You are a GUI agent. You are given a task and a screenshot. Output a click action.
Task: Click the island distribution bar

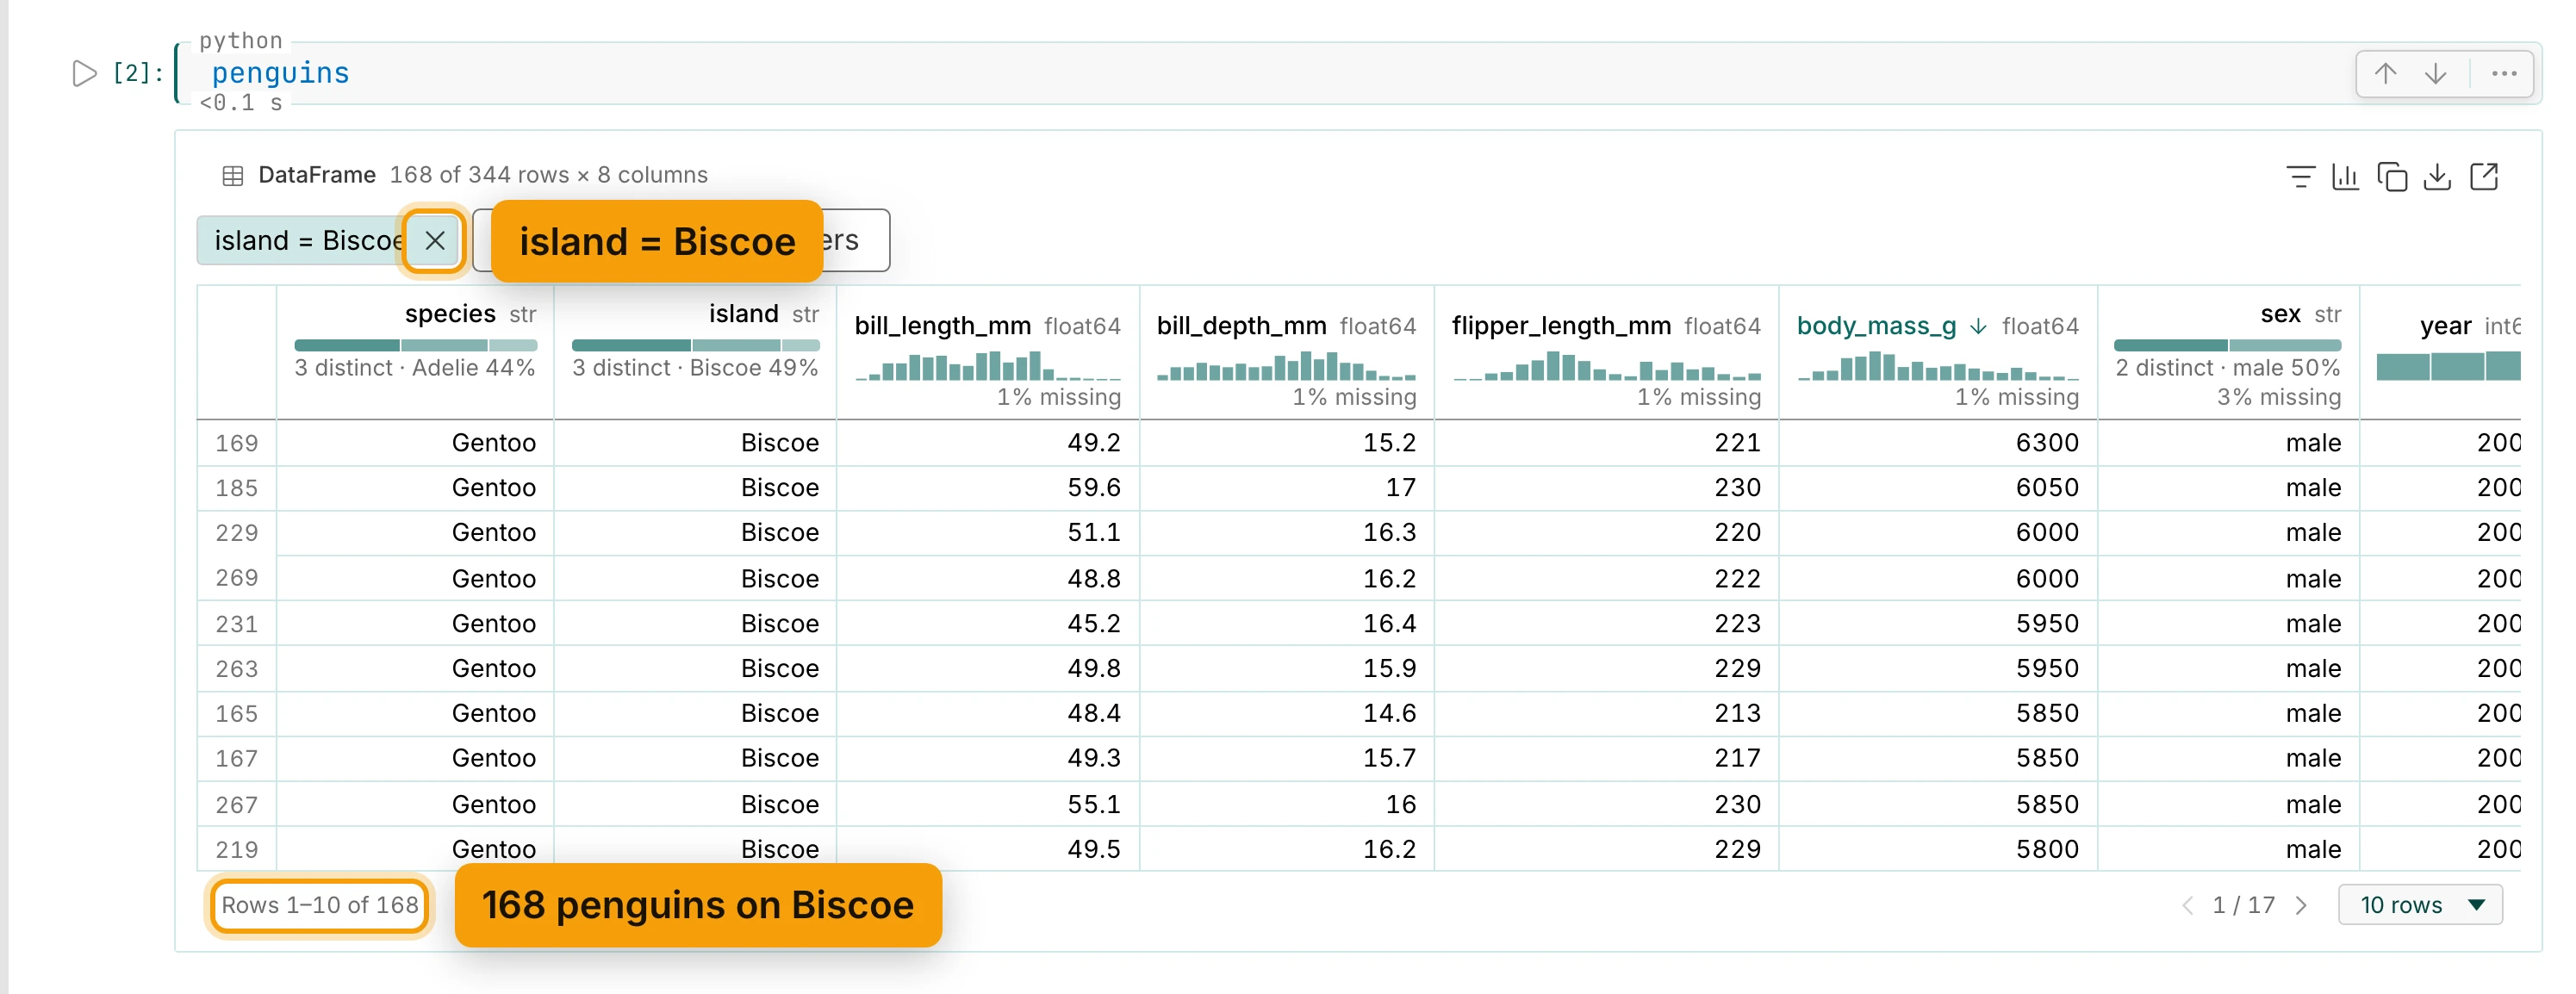pos(695,345)
